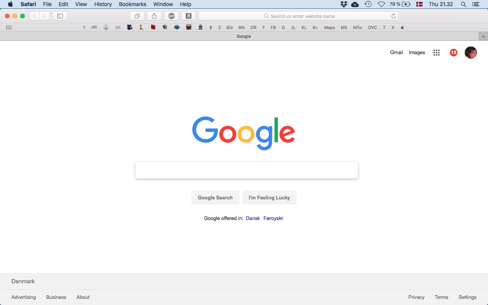Focus the Safari address bar
This screenshot has width=488, height=305.
[x=298, y=16]
